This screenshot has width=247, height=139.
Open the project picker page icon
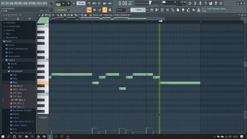pos(178,10)
